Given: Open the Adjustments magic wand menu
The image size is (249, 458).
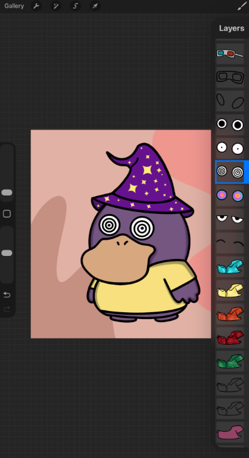Looking at the screenshot, I should (x=56, y=6).
